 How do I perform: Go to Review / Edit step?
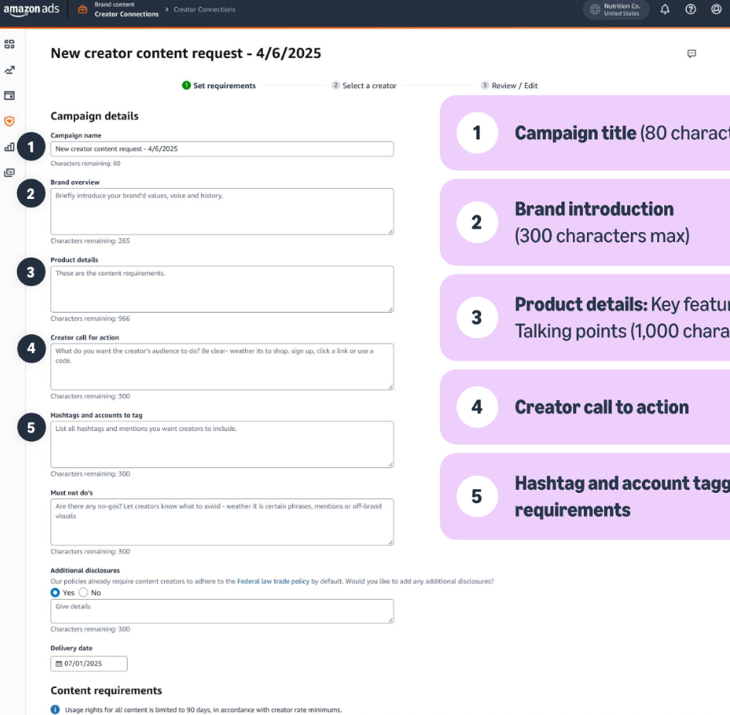point(510,86)
